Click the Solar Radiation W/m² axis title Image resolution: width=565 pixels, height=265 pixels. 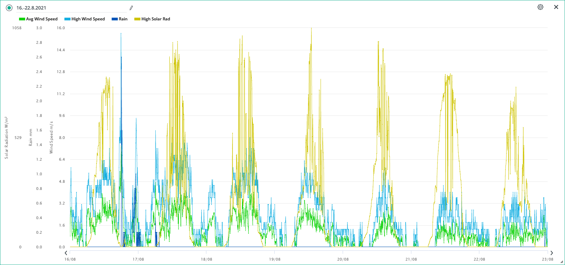tap(6, 138)
